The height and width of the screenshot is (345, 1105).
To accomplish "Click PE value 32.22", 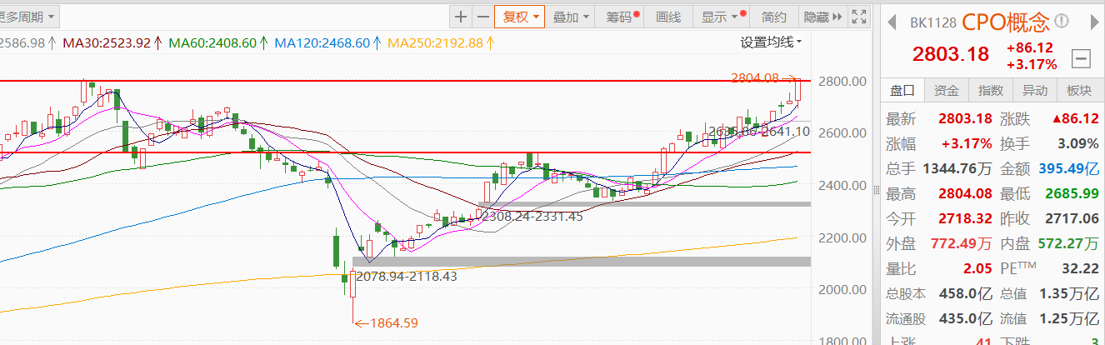I will (1082, 268).
